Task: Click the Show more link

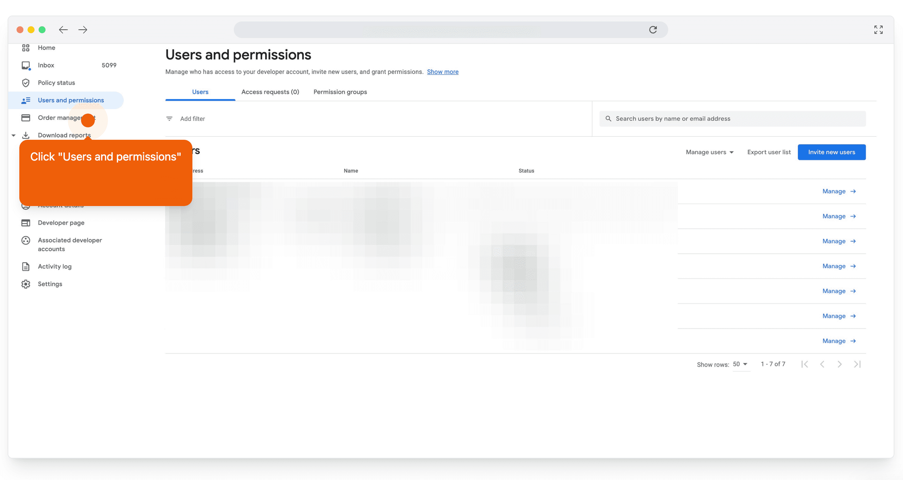Action: 443,72
